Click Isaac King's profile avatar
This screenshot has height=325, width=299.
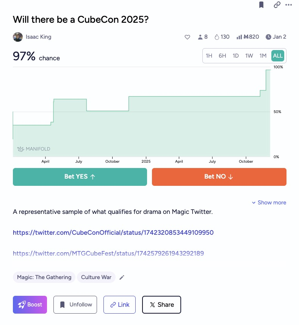[18, 37]
